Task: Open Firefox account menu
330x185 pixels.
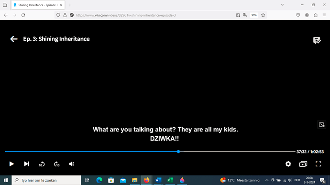Action: (307, 15)
